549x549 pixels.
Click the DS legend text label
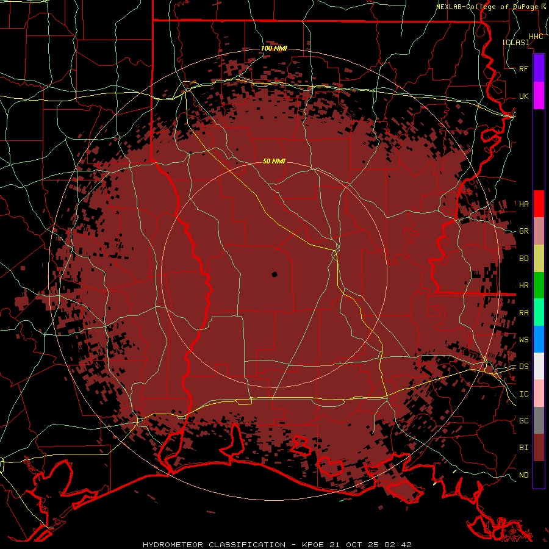point(524,367)
